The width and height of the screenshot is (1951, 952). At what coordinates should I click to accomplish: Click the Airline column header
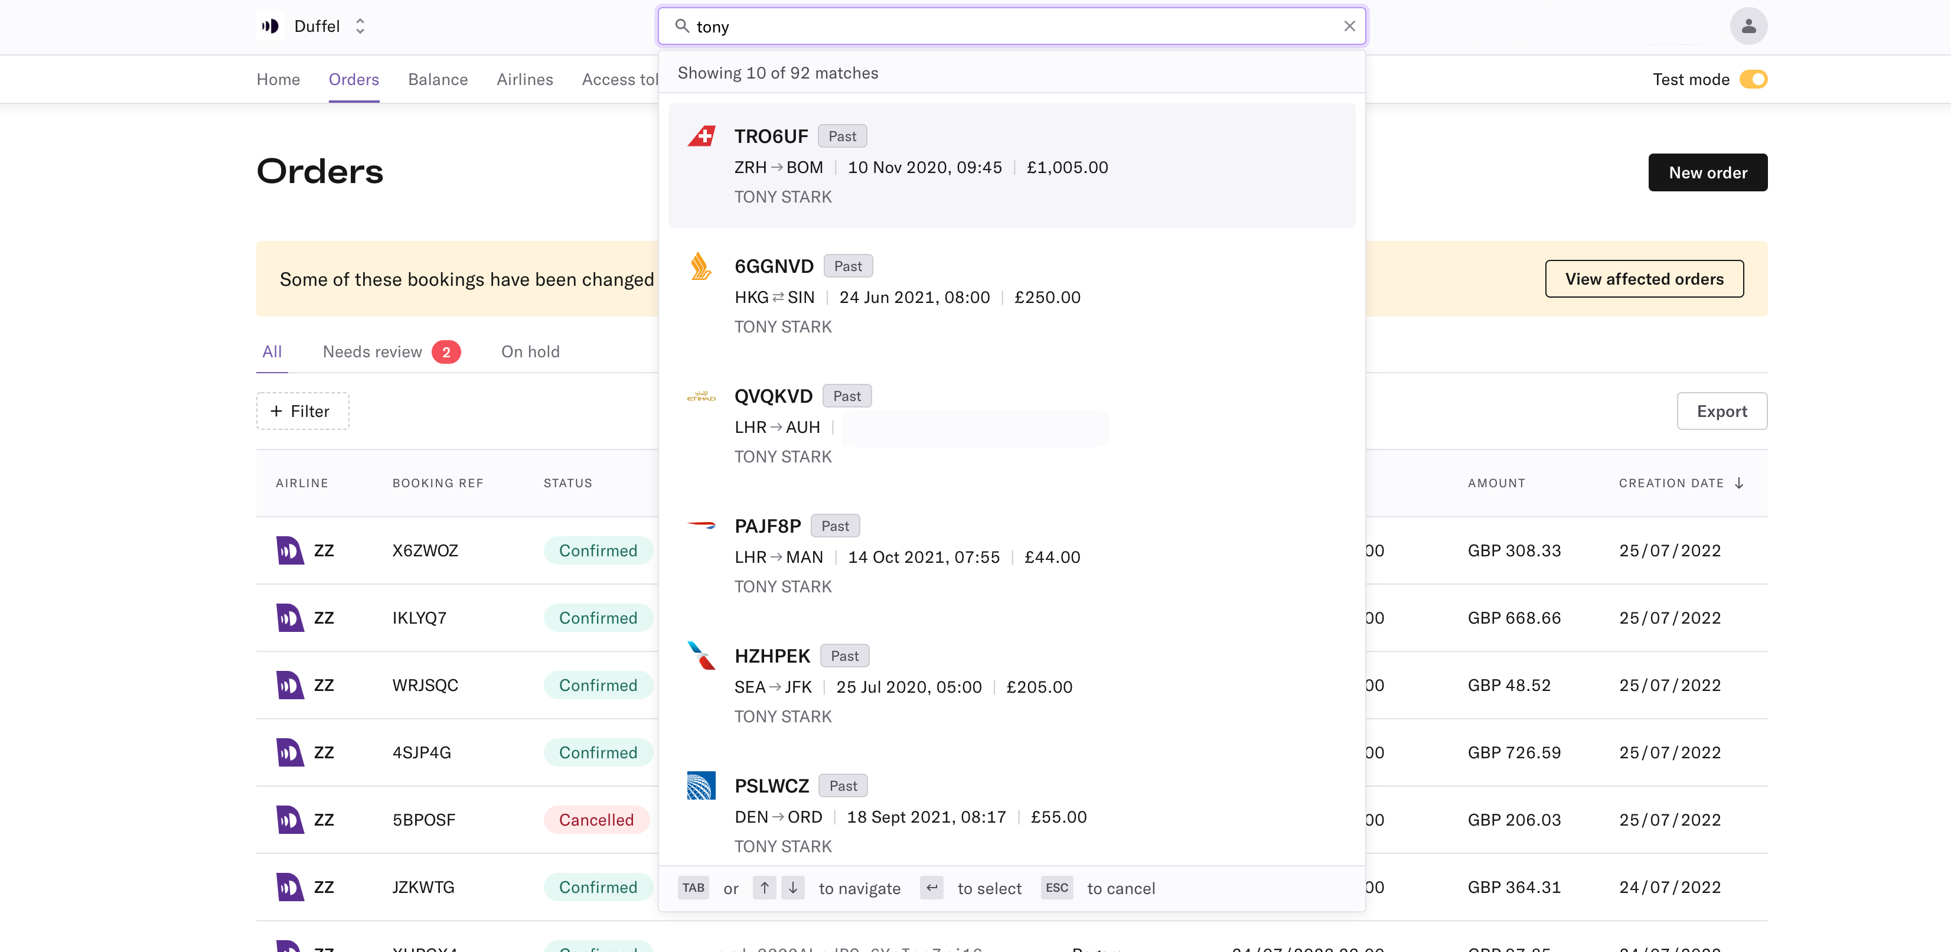point(301,483)
